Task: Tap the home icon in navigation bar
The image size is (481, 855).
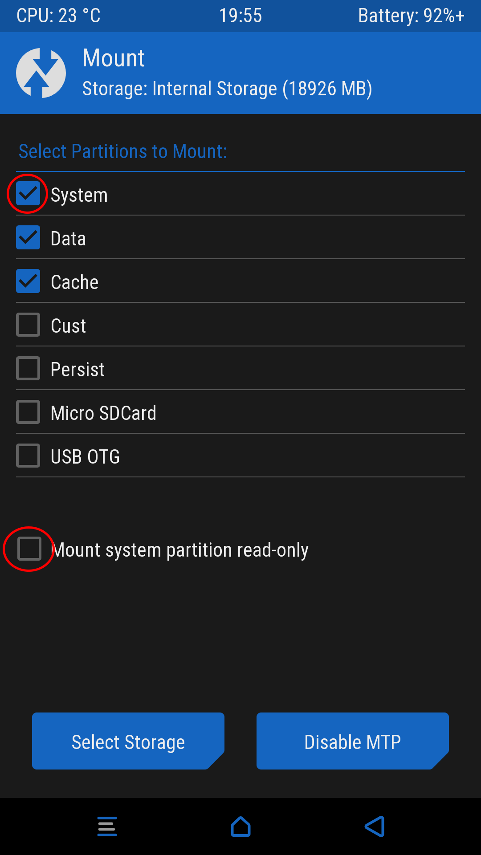Action: [240, 826]
